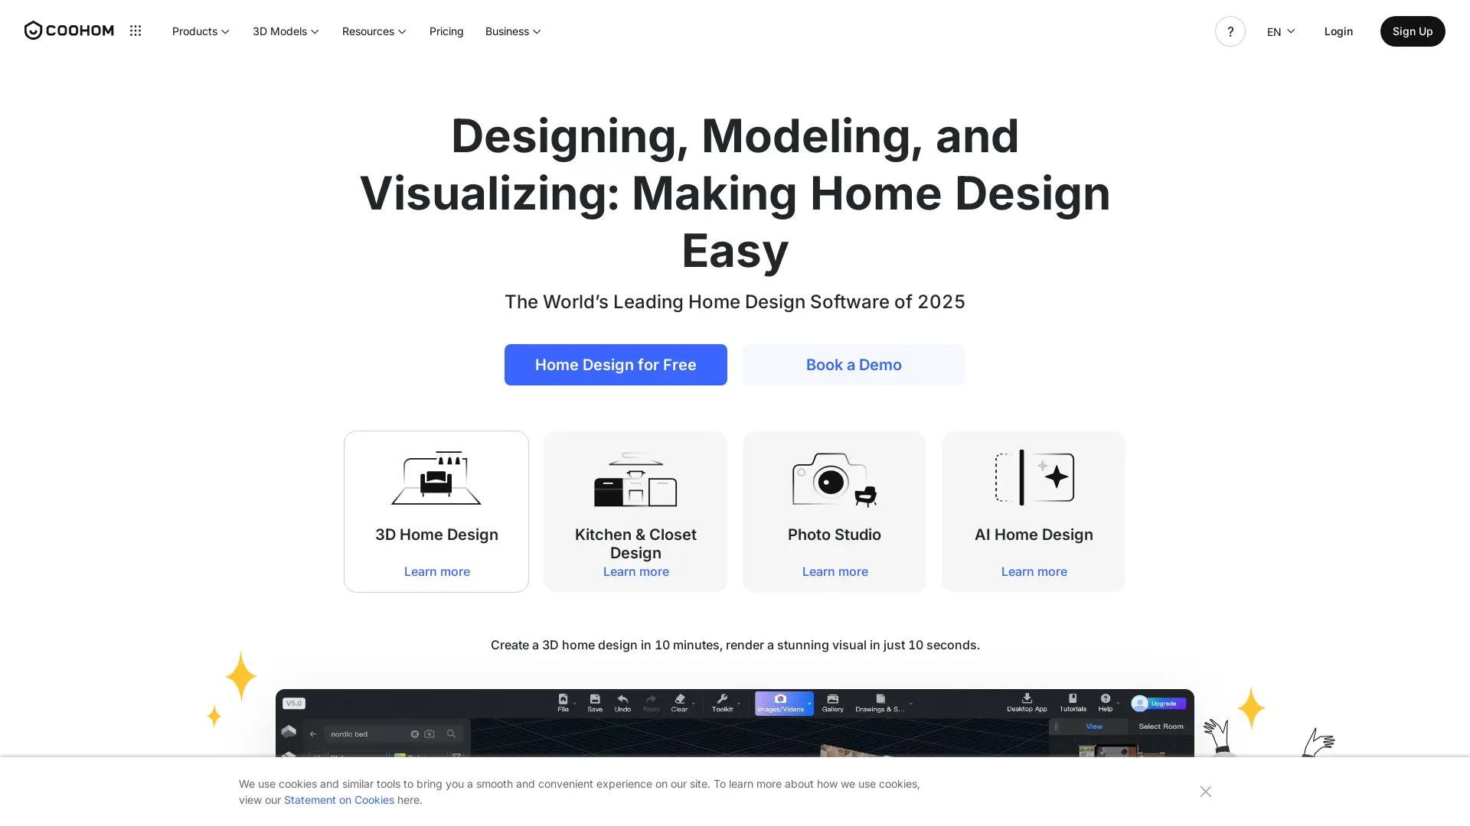Image resolution: width=1470 pixels, height=826 pixels.
Task: Click the magnifier search icon in preview
Action: click(451, 734)
